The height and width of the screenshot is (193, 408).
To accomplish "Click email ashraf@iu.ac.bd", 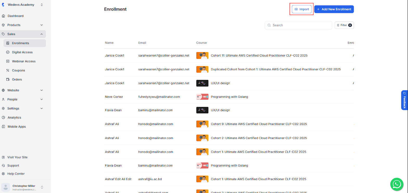I will [150, 179].
